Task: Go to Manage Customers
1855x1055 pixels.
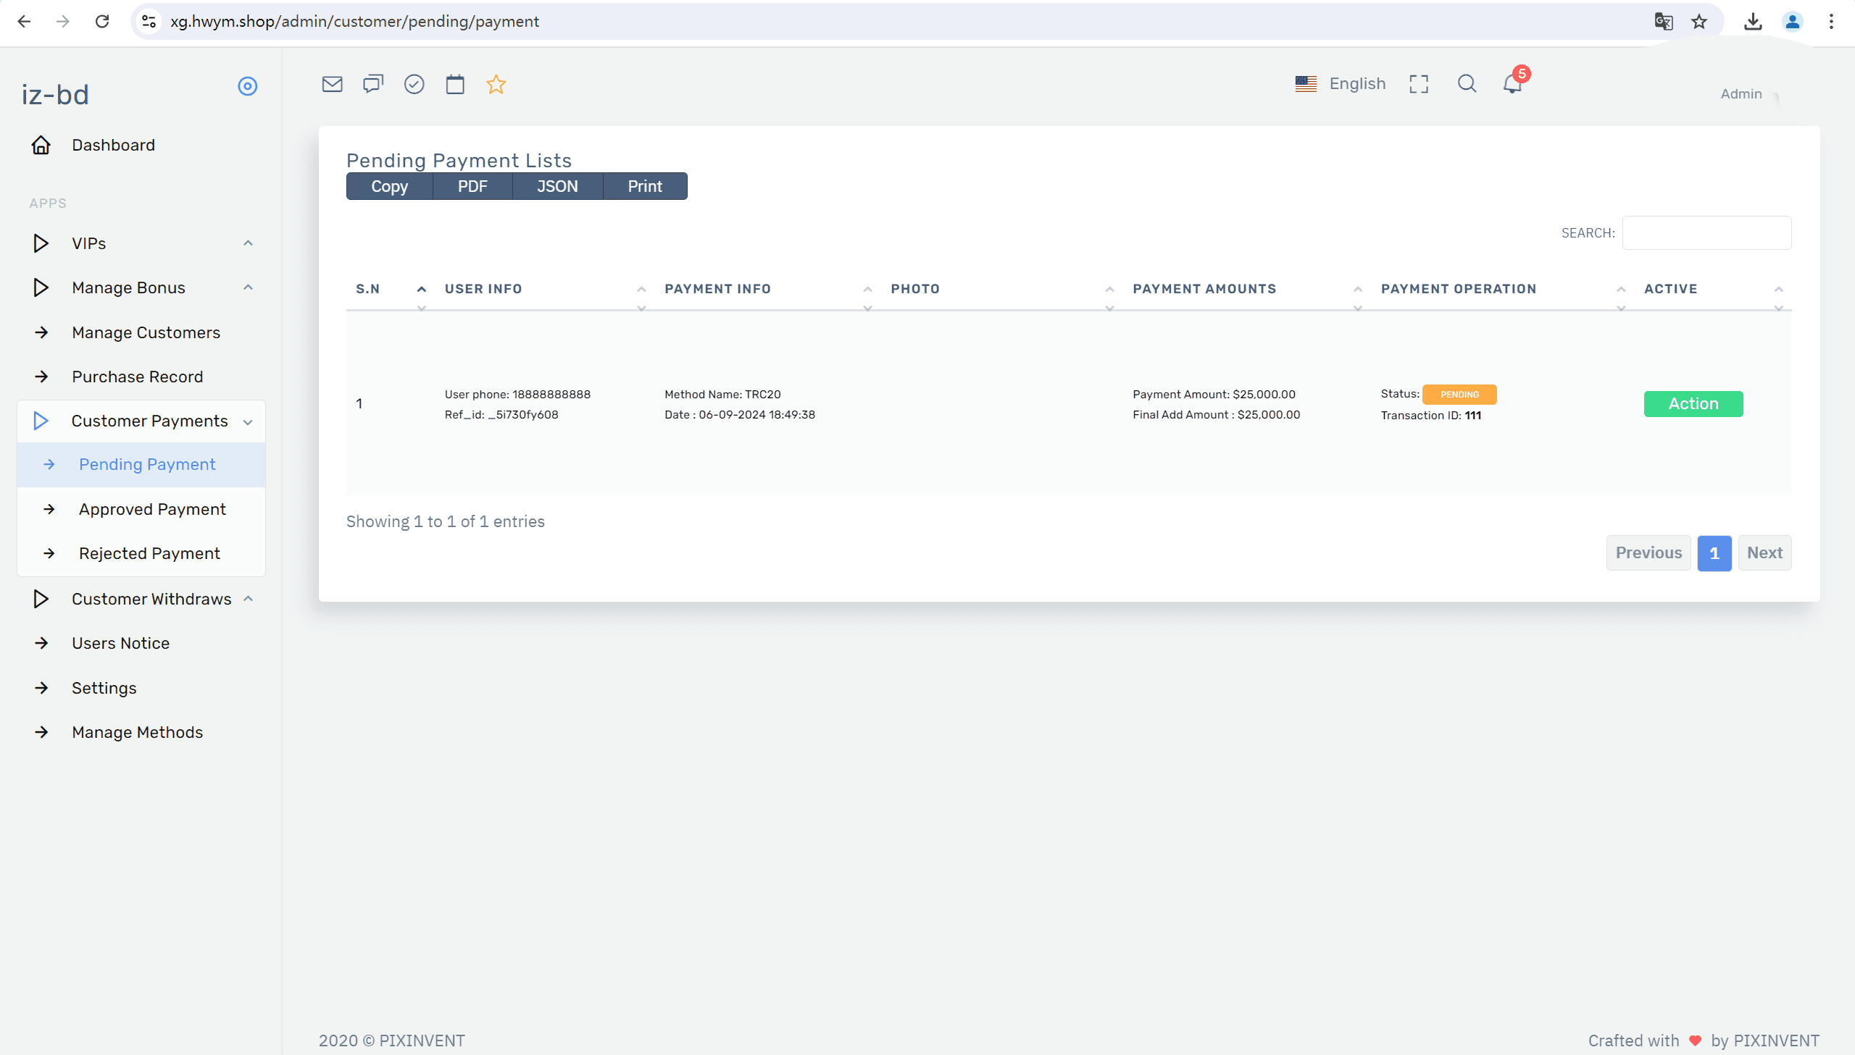Action: (141, 332)
